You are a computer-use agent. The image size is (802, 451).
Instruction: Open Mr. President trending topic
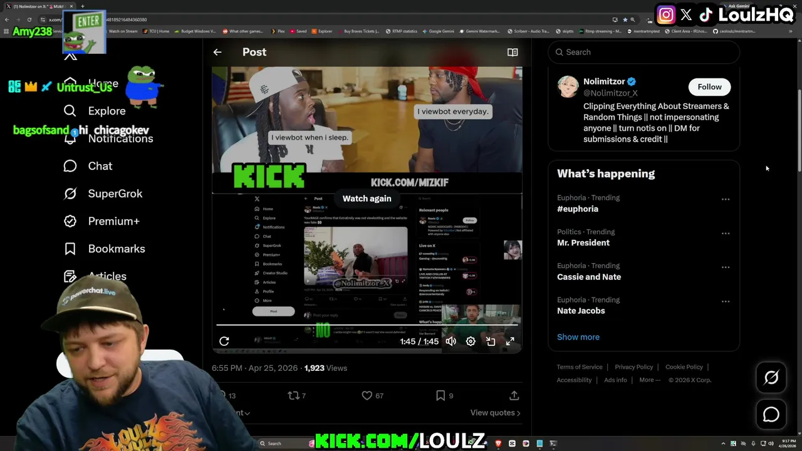click(x=583, y=243)
